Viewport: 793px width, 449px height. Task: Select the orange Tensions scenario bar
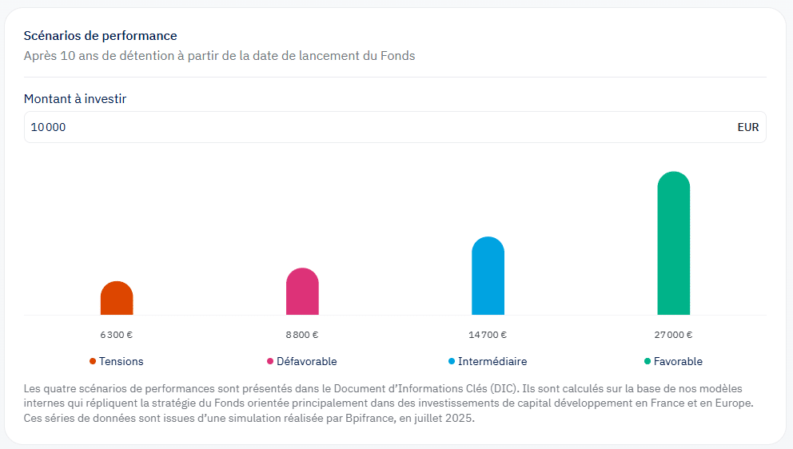(117, 299)
